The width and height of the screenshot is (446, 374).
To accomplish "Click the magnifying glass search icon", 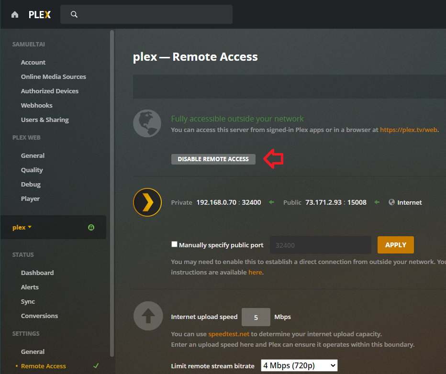I will [74, 14].
